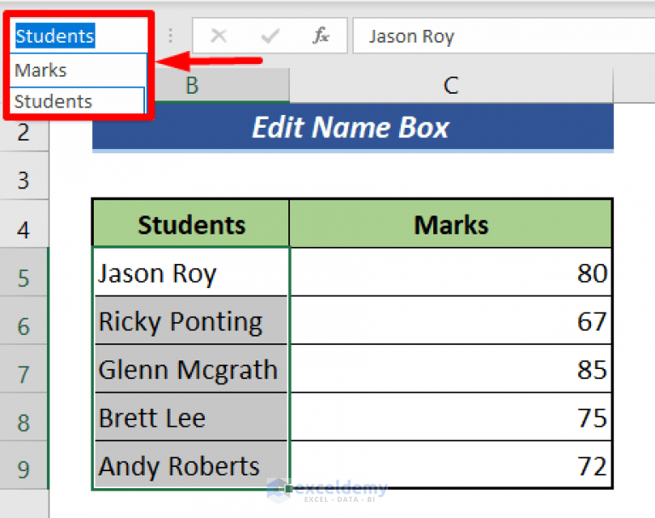
Task: Select row 2 header
Action: coord(24,133)
